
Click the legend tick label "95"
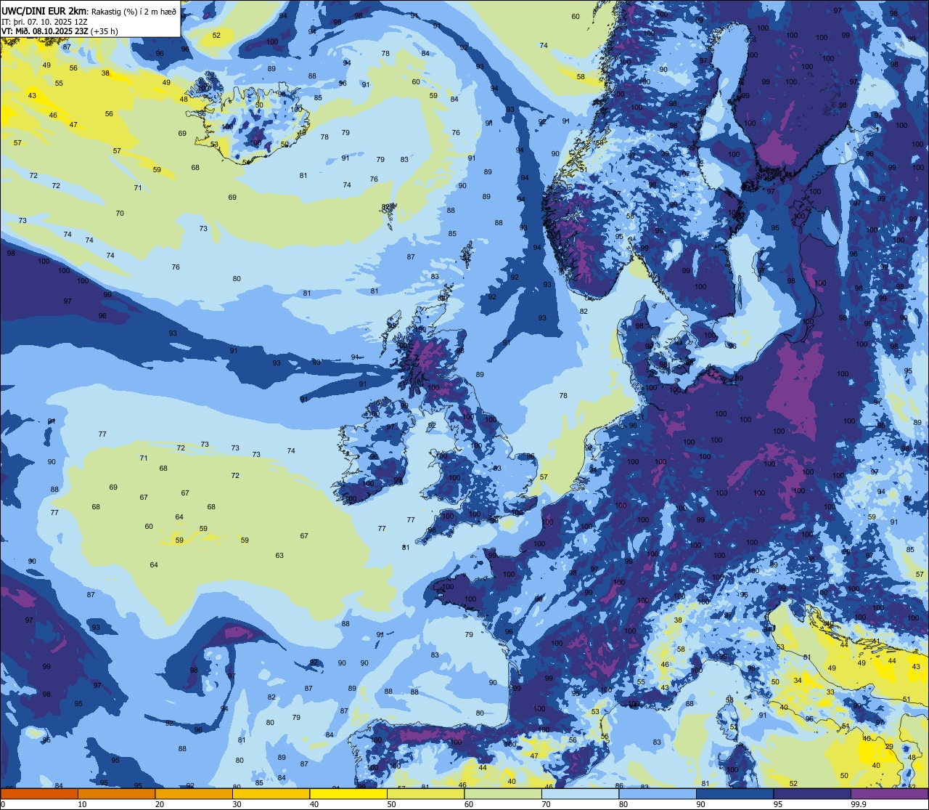(x=778, y=804)
